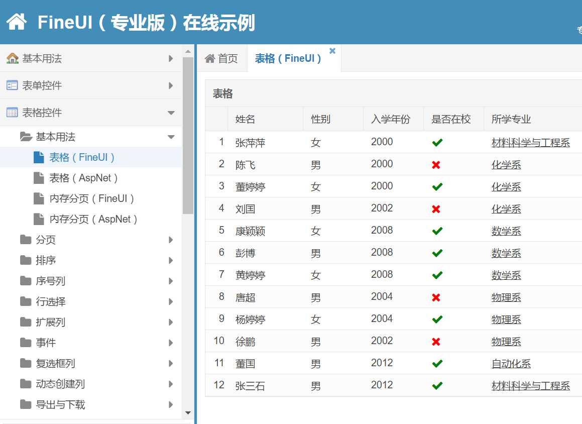
Task: Expand the 表单控件 accordion arrow
Action: point(171,85)
